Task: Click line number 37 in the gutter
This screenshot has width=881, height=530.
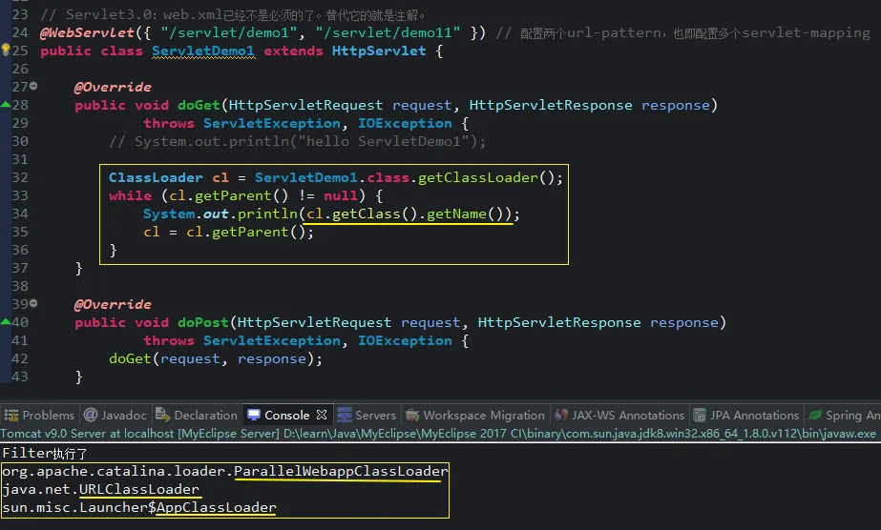Action: tap(20, 268)
